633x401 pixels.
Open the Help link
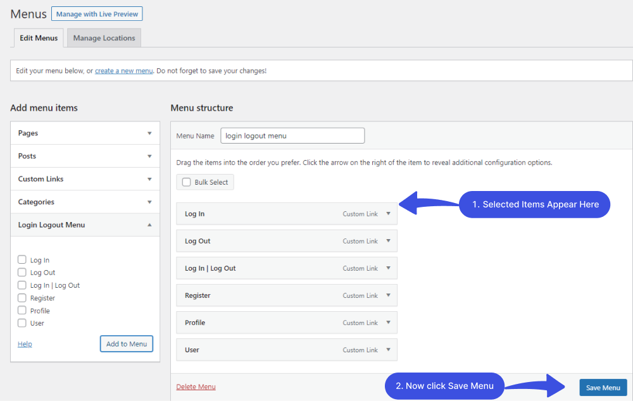(25, 343)
